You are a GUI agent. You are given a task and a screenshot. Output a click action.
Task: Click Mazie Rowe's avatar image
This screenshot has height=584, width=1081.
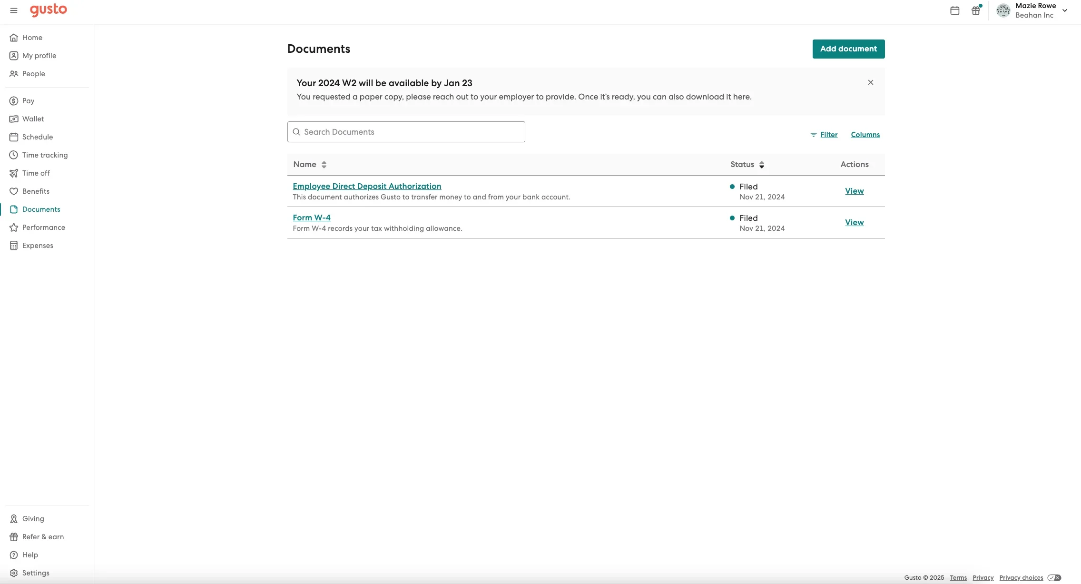tap(1003, 10)
